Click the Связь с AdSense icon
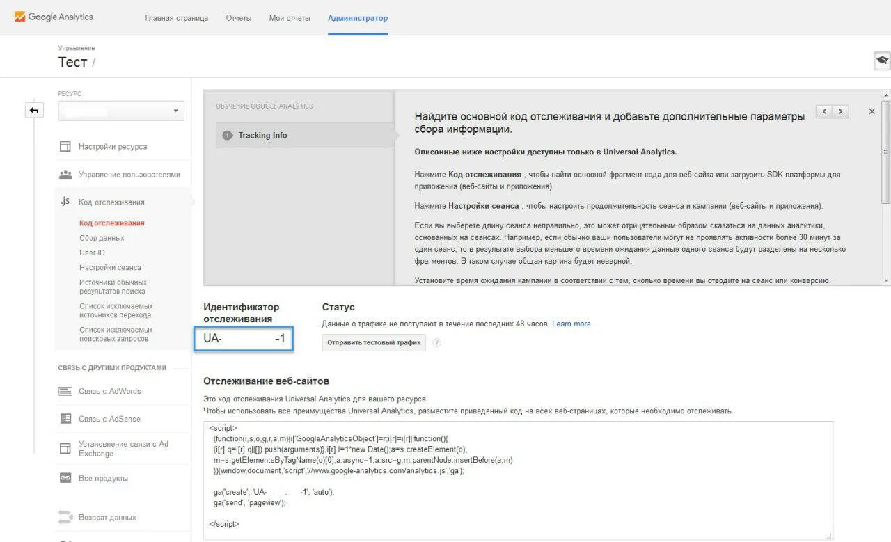This screenshot has width=891, height=542. coord(65,419)
